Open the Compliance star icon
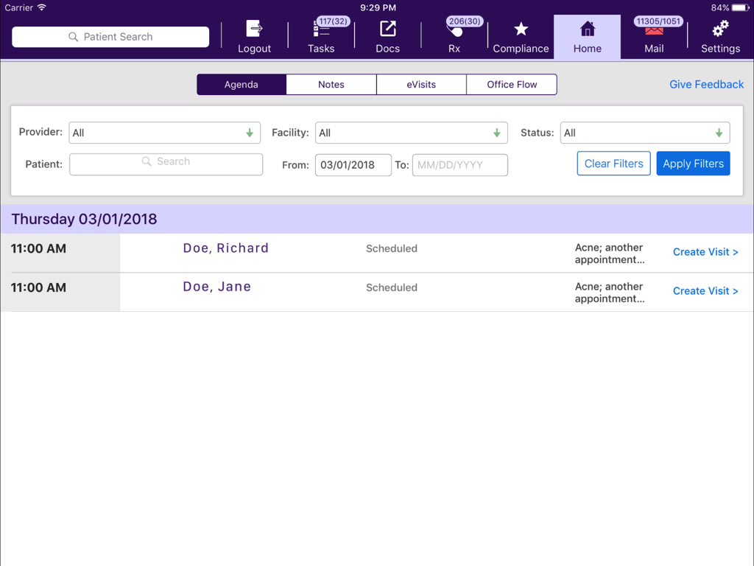 [x=521, y=35]
